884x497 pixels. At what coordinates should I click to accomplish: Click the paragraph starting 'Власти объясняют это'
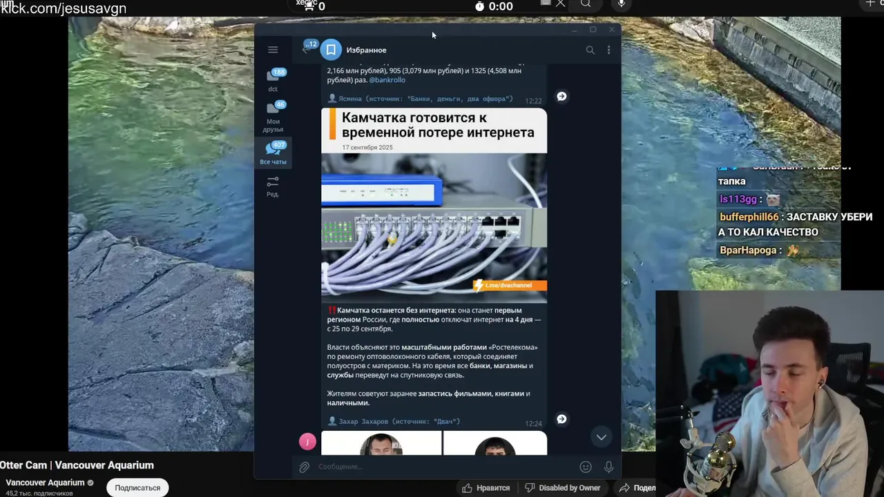[x=432, y=361]
